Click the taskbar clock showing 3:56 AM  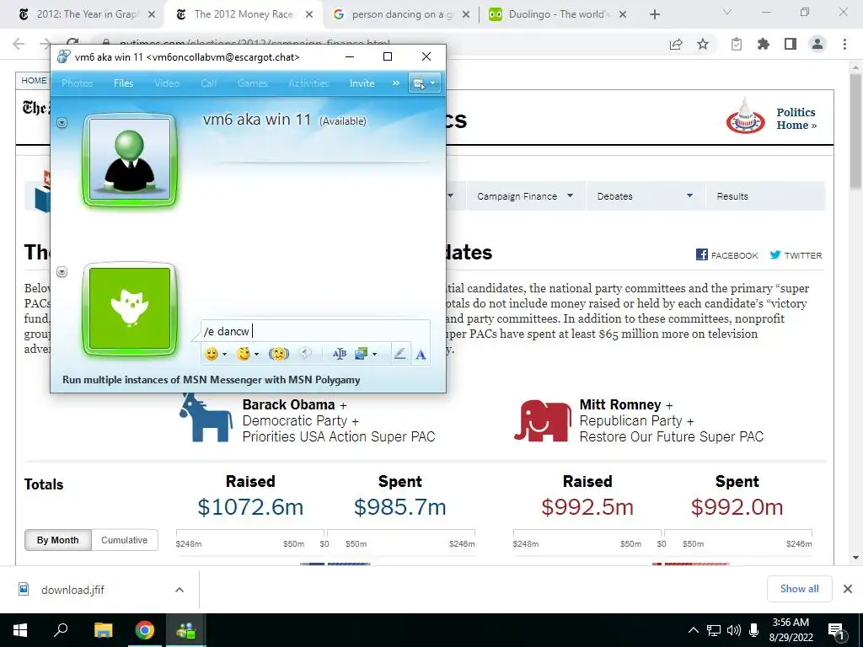[791, 630]
